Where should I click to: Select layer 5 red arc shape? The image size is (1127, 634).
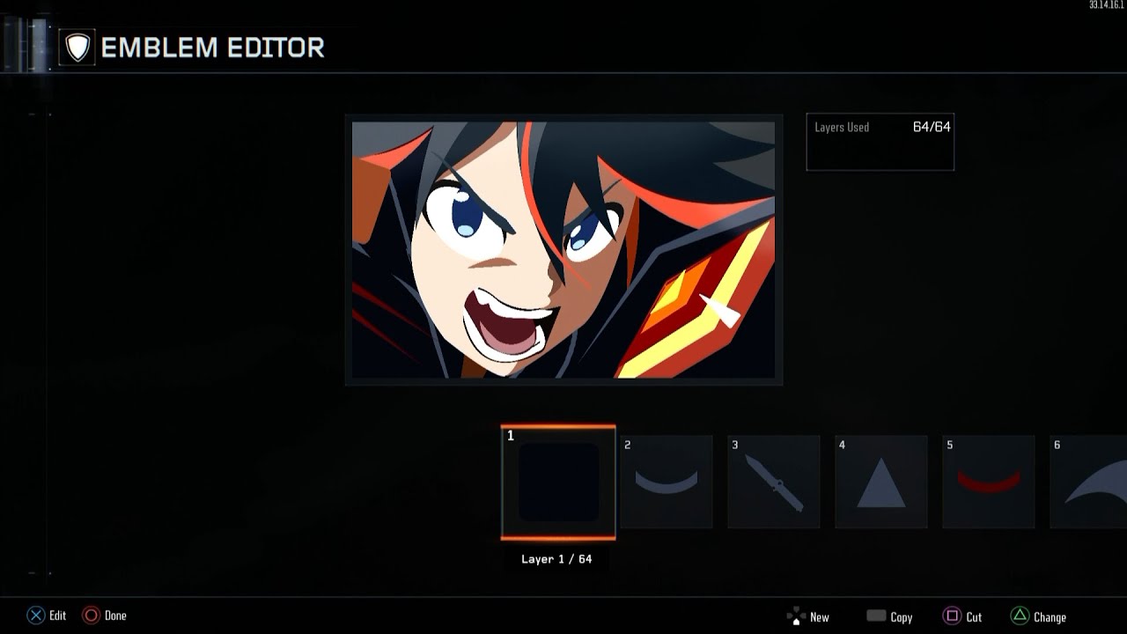[988, 482]
